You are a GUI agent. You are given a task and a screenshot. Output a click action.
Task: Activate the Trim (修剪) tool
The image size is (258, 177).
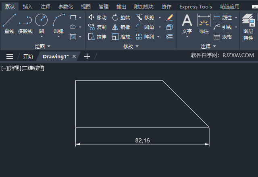tap(145, 17)
